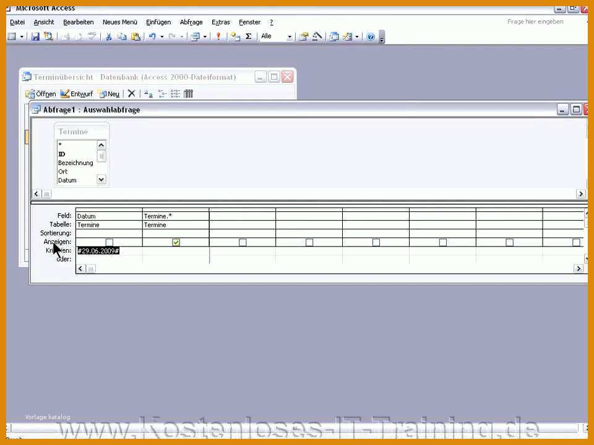Open the Bearbeiten menu
The width and height of the screenshot is (594, 445).
(x=79, y=22)
